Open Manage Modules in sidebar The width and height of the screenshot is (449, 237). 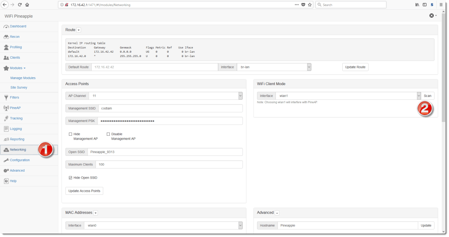[23, 78]
